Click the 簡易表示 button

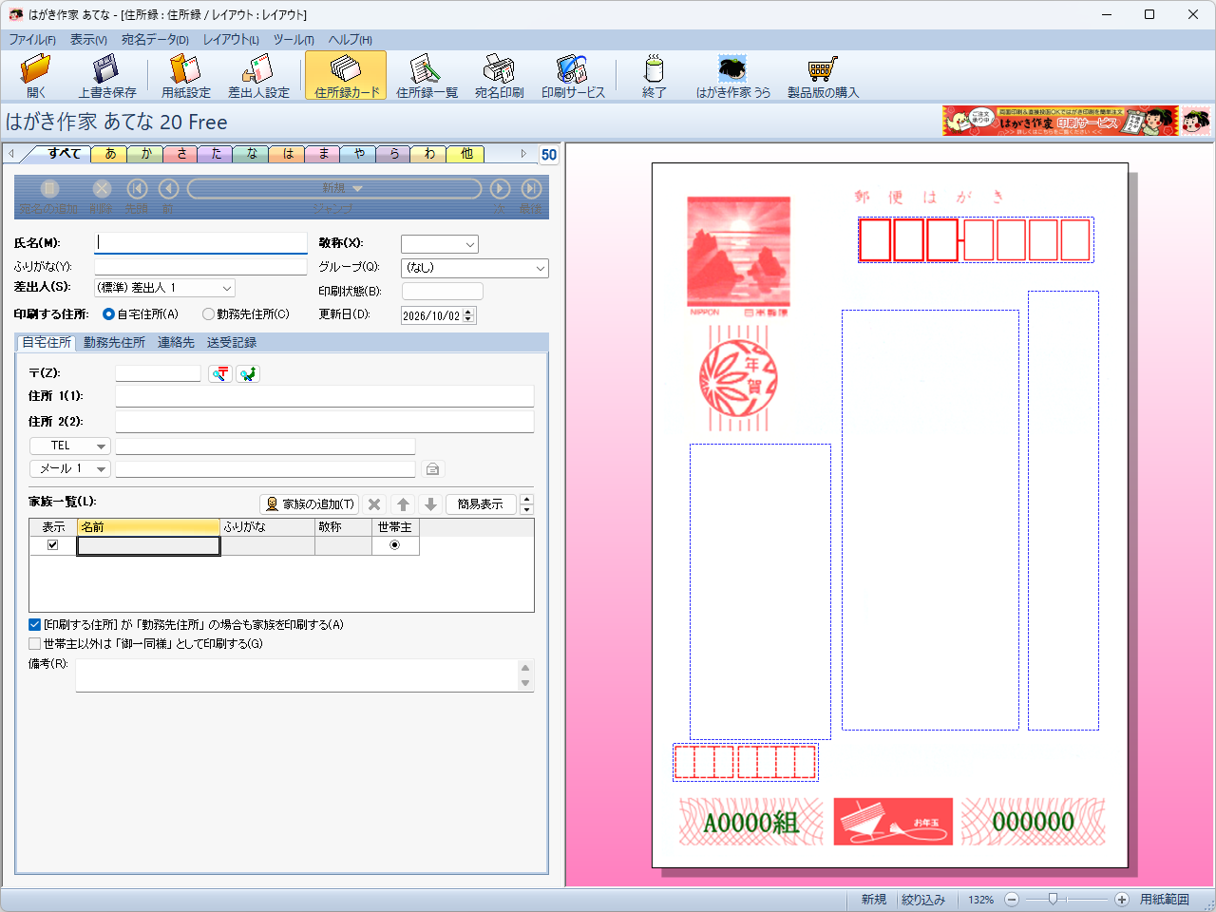pyautogui.click(x=481, y=504)
